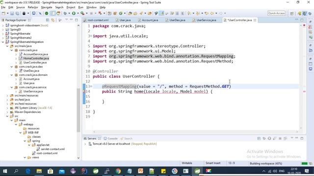Click the Save All toolbar icon
Screen dimensions: 314x176
(18, 13)
